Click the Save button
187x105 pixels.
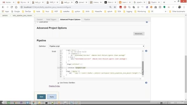click(41, 97)
